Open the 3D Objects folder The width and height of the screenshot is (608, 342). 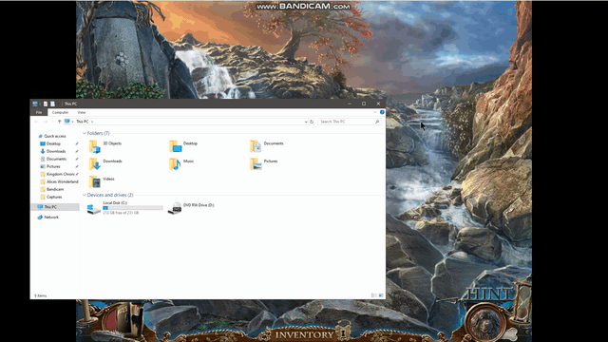pyautogui.click(x=105, y=146)
